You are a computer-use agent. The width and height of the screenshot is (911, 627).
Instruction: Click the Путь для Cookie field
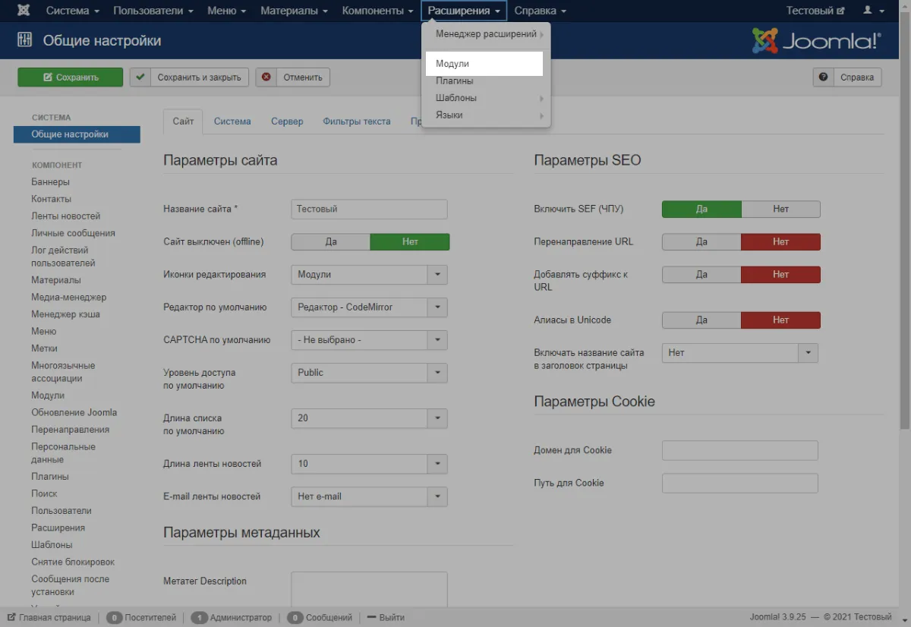[740, 484]
